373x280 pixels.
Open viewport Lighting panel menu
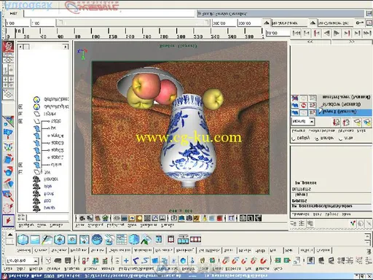(x=115, y=225)
